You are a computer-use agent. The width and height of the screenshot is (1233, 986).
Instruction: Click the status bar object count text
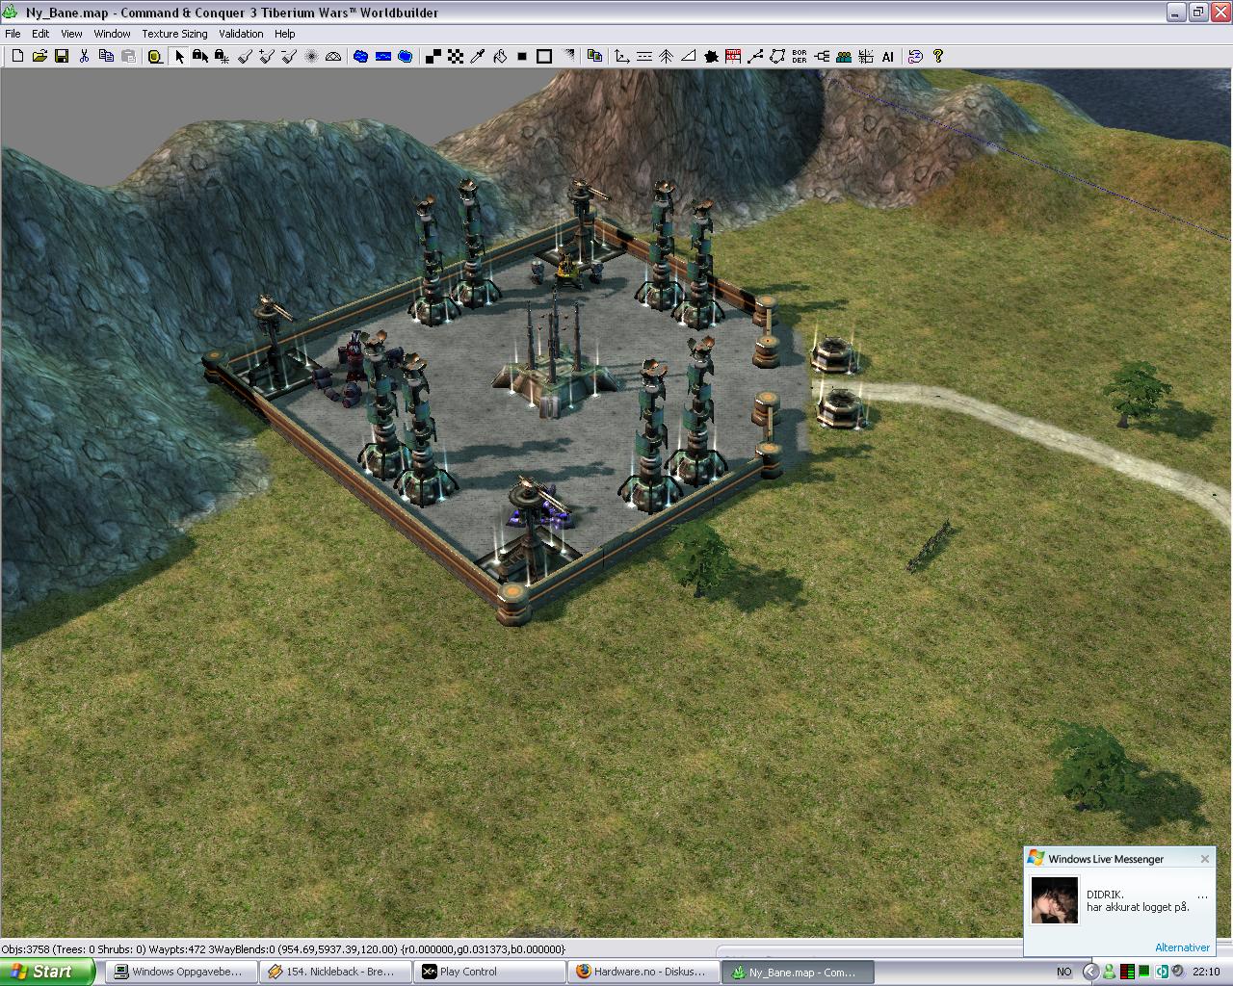pyautogui.click(x=284, y=948)
